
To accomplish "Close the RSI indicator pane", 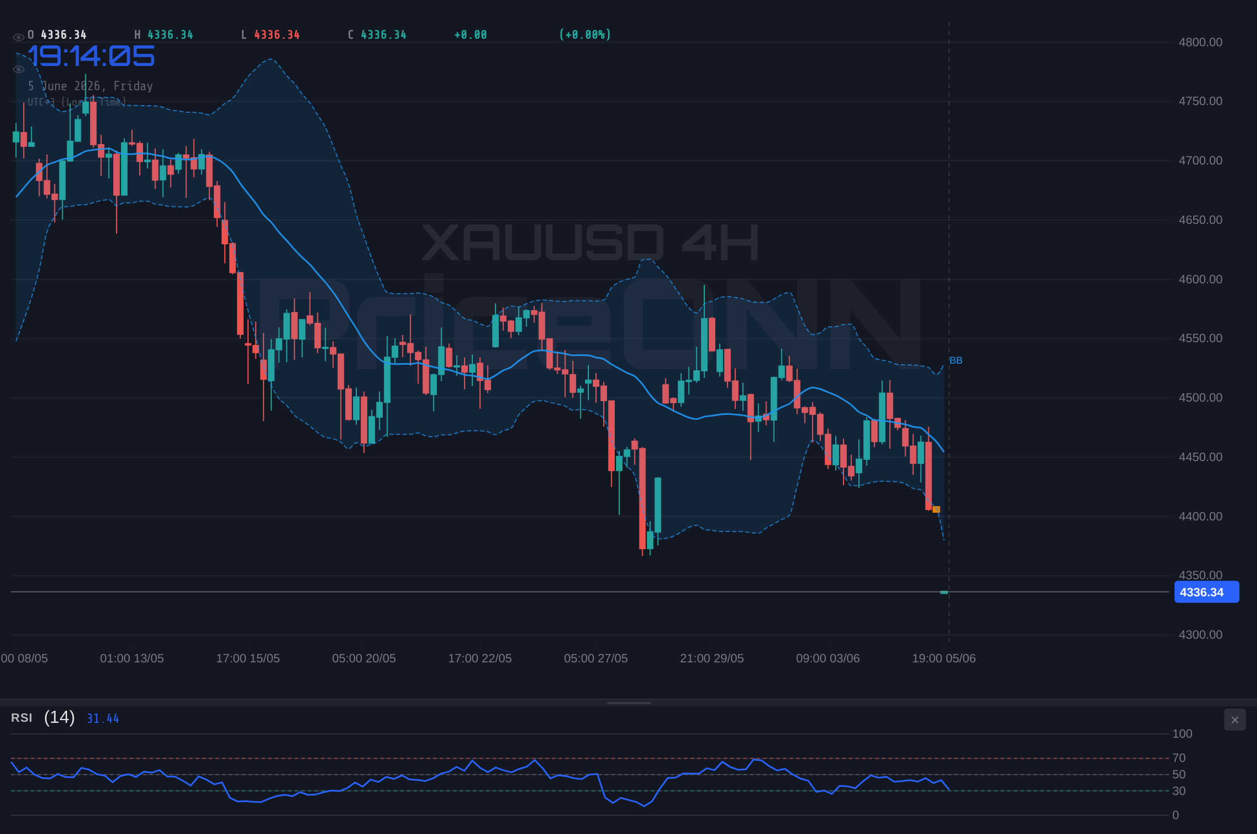I will coord(1234,720).
